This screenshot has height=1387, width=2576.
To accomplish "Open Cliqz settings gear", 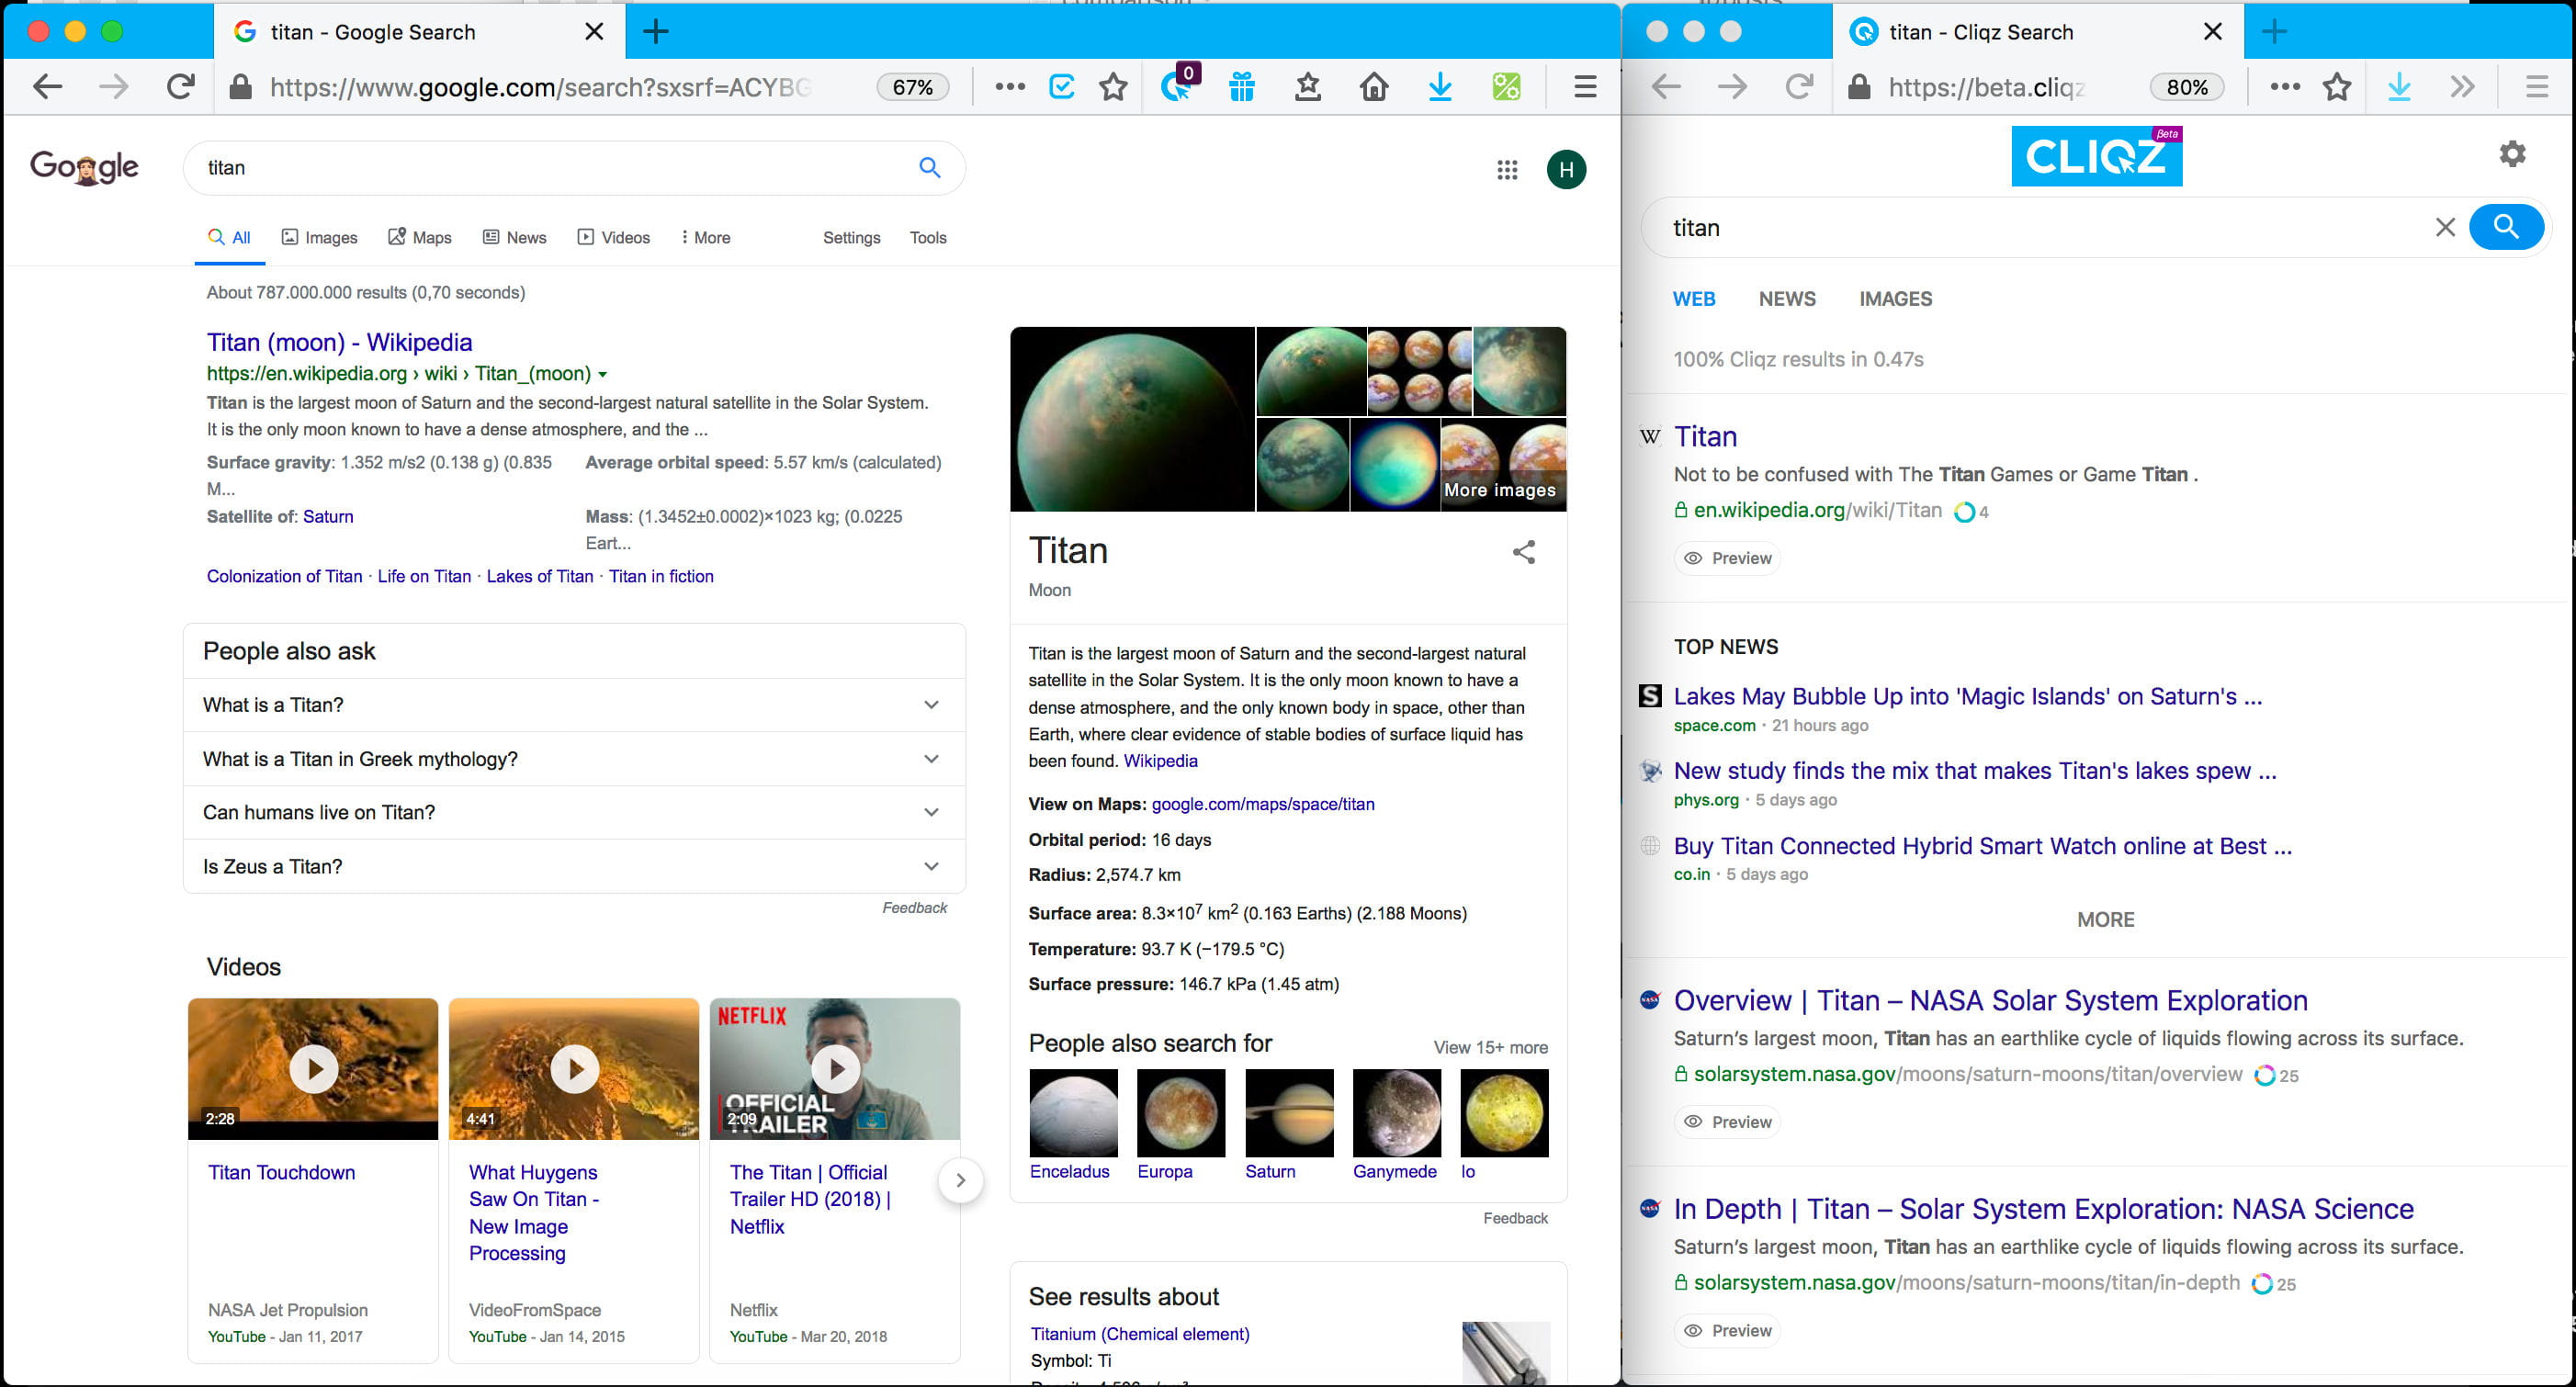I will click(2513, 153).
